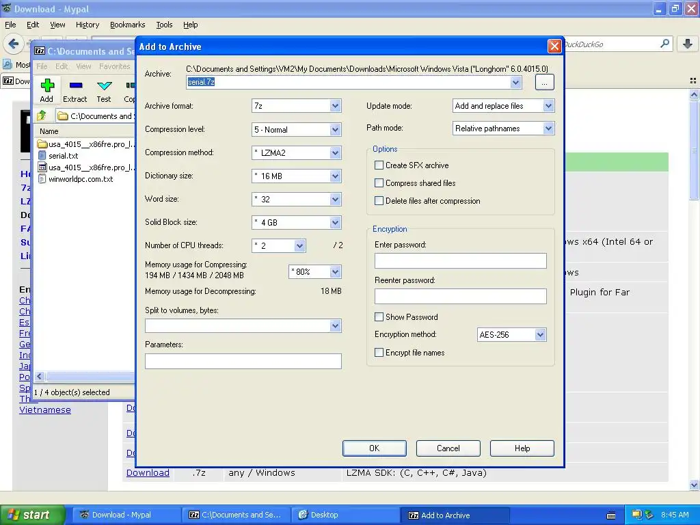Click OK to create the archive
The image size is (700, 525).
coord(374,448)
